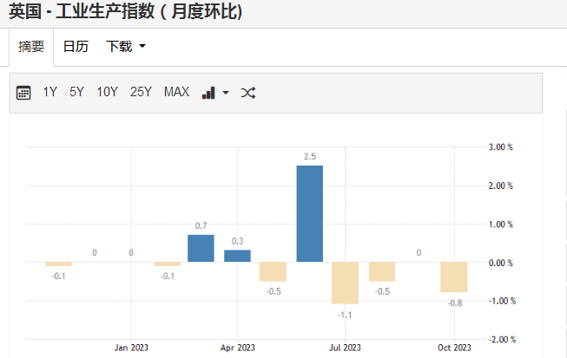
Task: Click the compare shuffle arrows icon
Action: pyautogui.click(x=247, y=93)
